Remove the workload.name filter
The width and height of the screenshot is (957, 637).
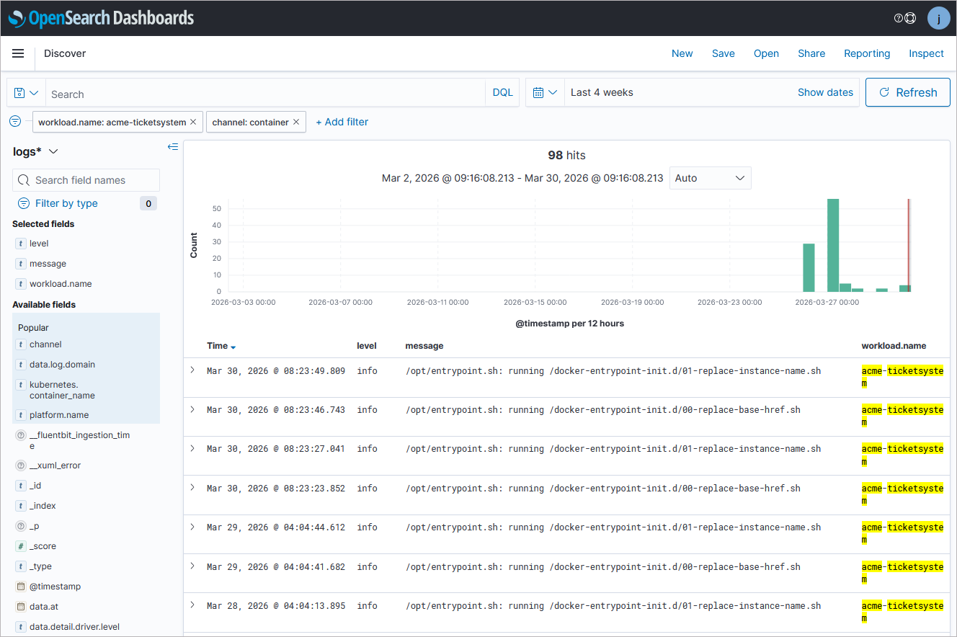coord(193,122)
